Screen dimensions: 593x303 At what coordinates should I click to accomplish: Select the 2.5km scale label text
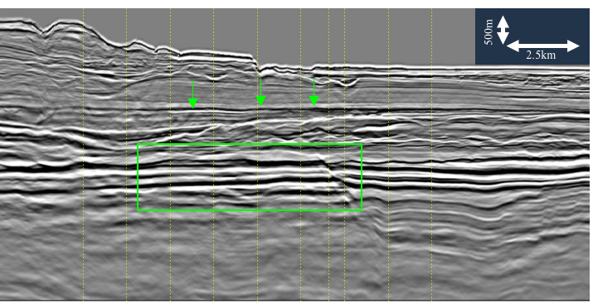(541, 55)
